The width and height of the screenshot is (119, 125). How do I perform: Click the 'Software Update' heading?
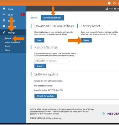tap(46, 74)
